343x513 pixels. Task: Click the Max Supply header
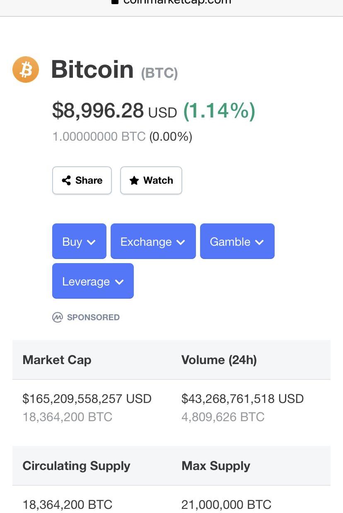click(x=215, y=466)
